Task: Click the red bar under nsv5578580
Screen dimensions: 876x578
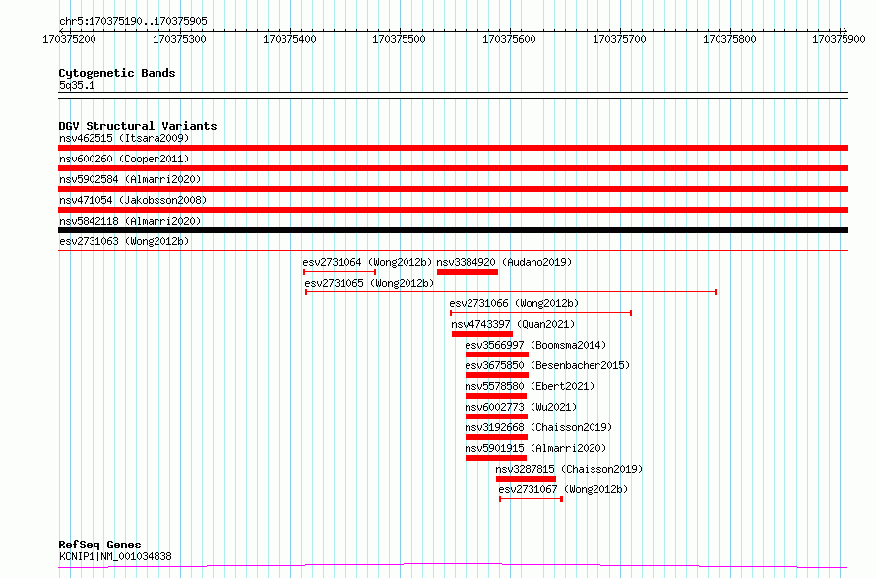Action: coord(496,396)
